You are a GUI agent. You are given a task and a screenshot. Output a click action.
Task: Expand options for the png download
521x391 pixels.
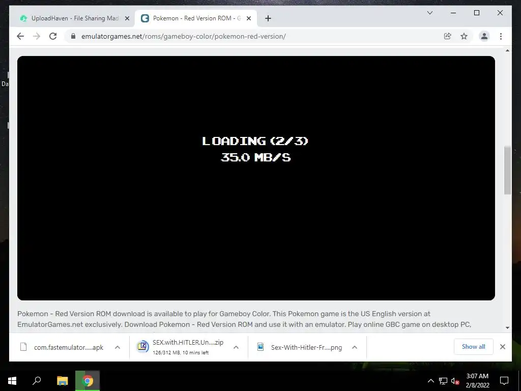(x=355, y=347)
